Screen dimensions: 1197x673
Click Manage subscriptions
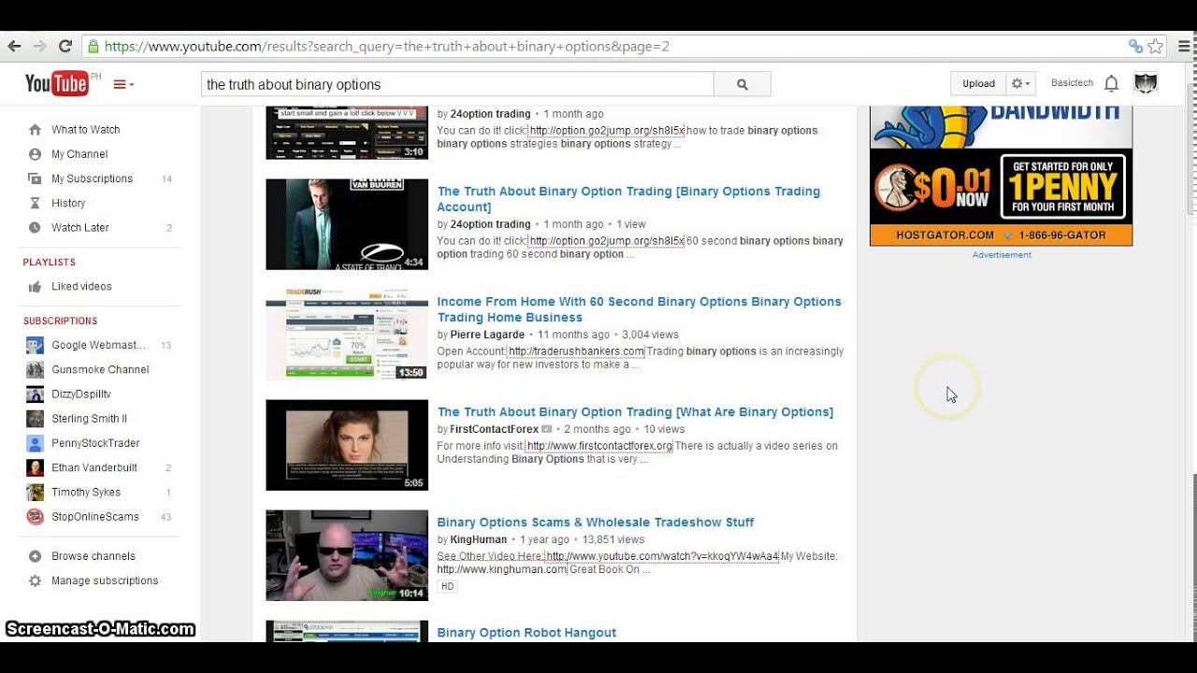tap(105, 580)
